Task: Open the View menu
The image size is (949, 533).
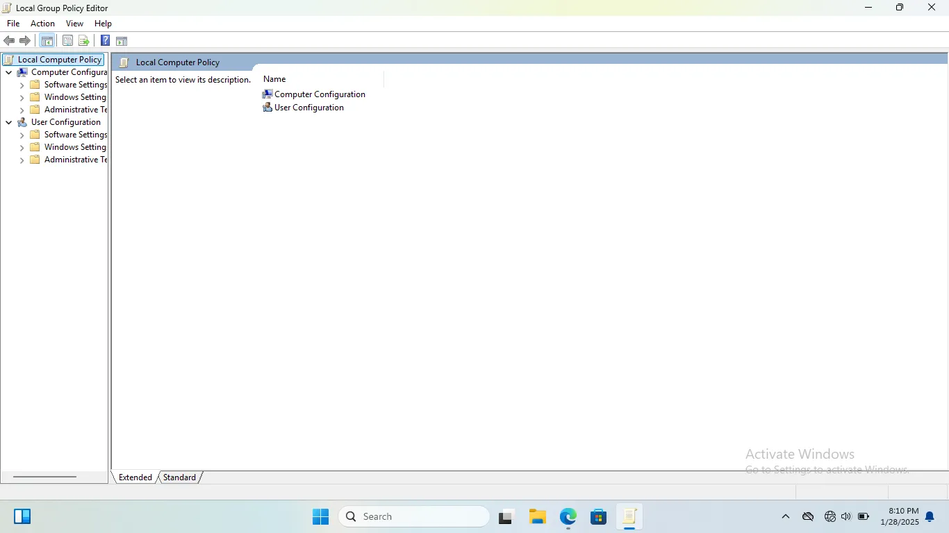Action: 74,24
